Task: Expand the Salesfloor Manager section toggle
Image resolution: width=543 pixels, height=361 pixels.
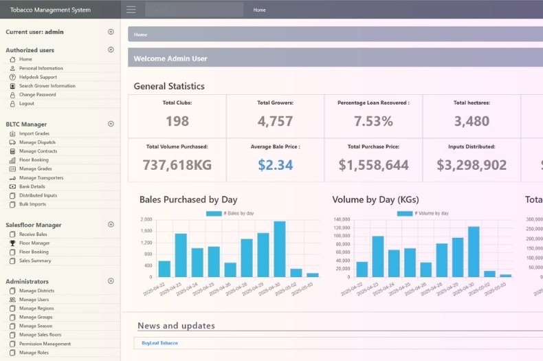Action: [111, 224]
